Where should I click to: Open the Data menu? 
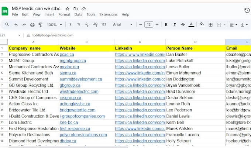click(x=78, y=14)
